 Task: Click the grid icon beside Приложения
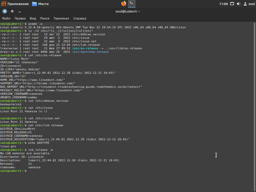click(x=4, y=4)
